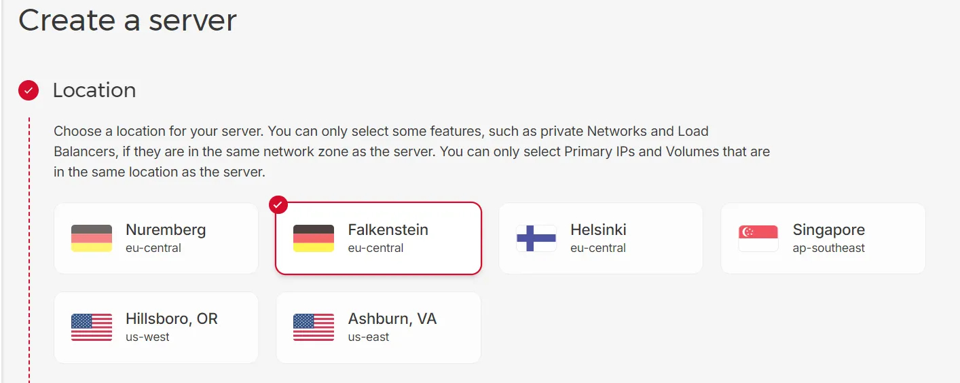Image resolution: width=960 pixels, height=383 pixels.
Task: Click the us-east region label
Action: coord(369,337)
